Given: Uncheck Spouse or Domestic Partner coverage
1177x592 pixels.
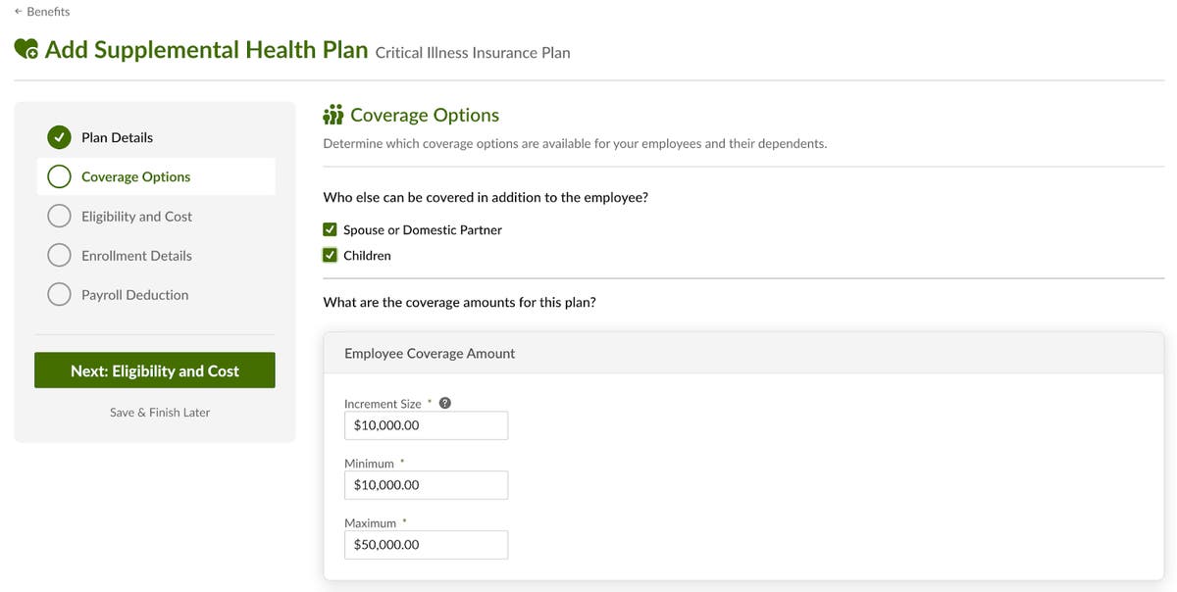Looking at the screenshot, I should pos(330,228).
